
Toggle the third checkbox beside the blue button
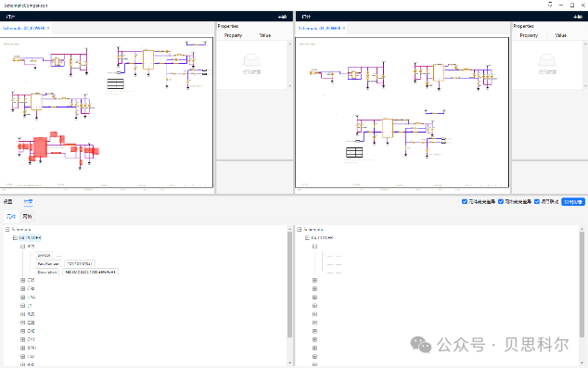tap(537, 202)
